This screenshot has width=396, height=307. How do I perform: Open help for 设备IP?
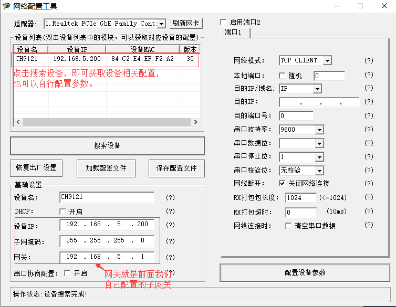tap(170, 225)
